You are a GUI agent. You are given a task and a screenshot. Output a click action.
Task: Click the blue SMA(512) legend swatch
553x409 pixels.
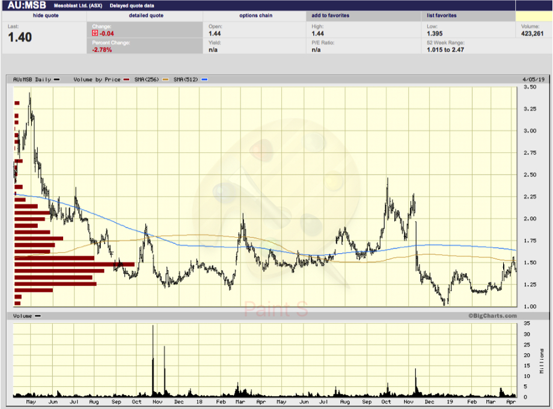[x=204, y=79]
